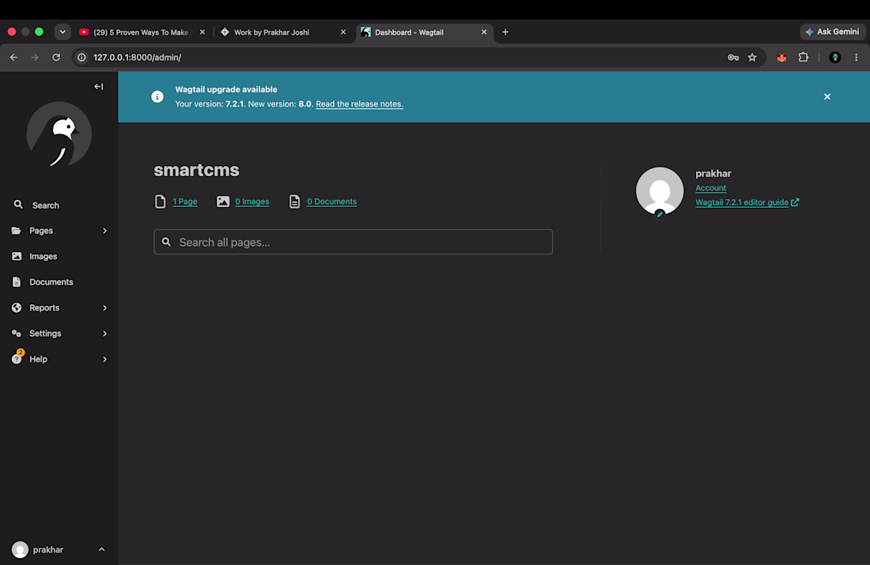
Task: Click the Documents file icon in sidebar
Action: pyautogui.click(x=17, y=281)
